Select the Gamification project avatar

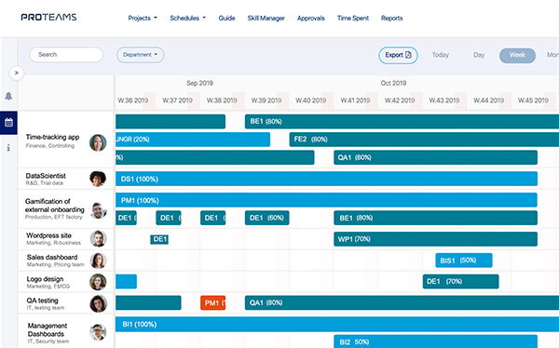tap(98, 210)
